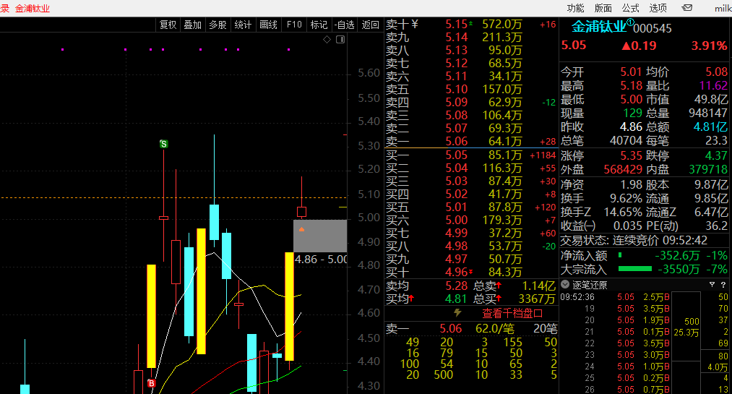Click the 净流入额 green progress bar
The height and width of the screenshot is (394, 732).
[x=620, y=255]
